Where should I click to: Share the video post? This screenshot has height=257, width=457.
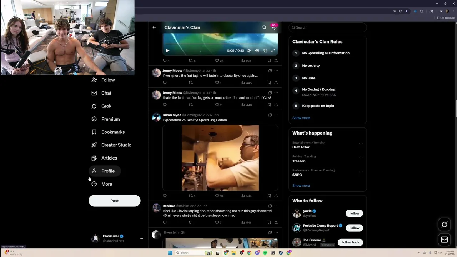click(x=276, y=61)
